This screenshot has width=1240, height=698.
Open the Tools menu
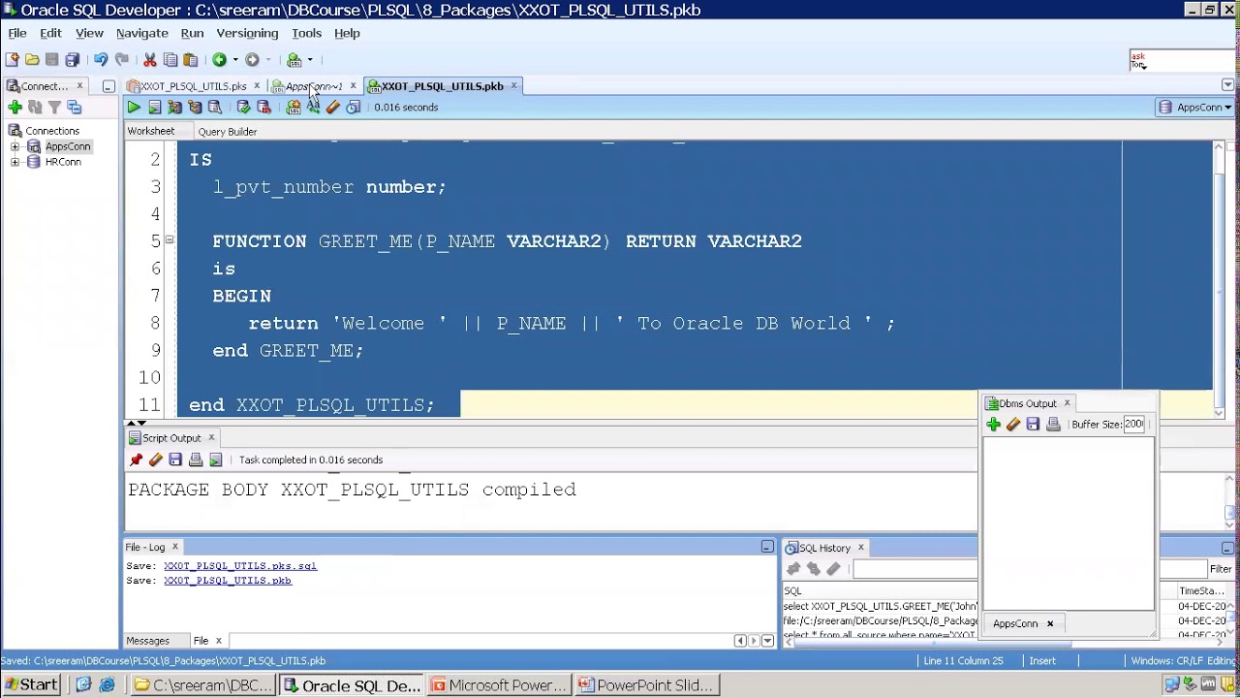306,33
